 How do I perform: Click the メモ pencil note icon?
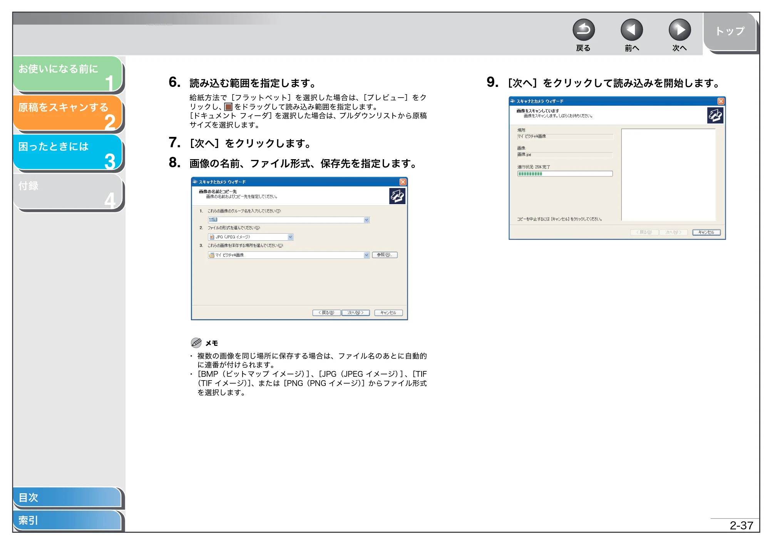(x=196, y=343)
